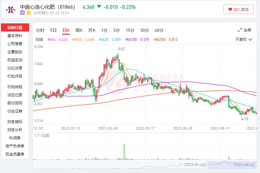Open 基本资料 in the sidebar
This screenshot has height=173, width=260.
click(15, 36)
